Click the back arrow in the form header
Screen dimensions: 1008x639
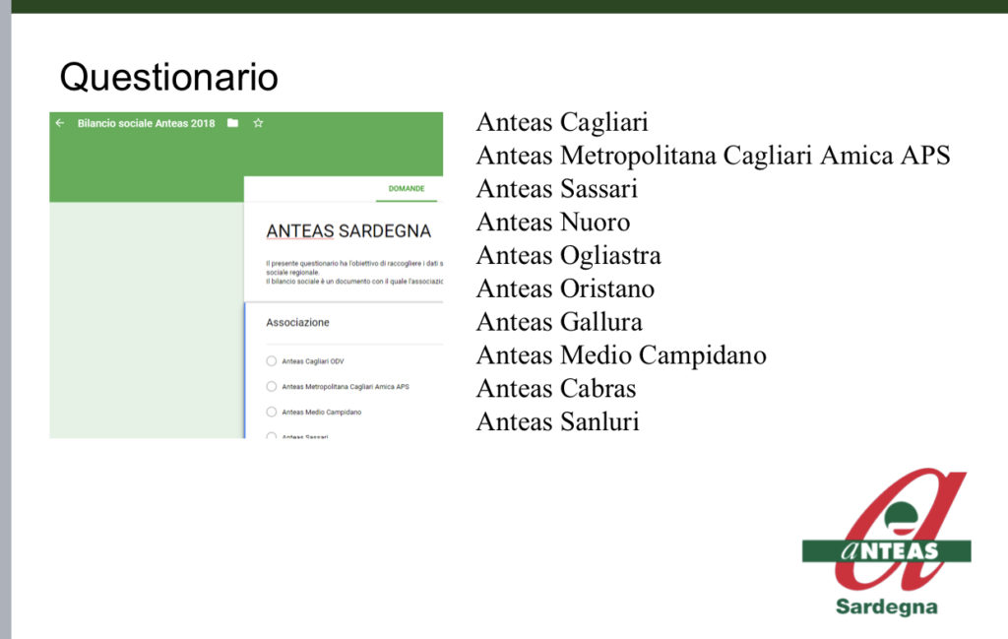[60, 123]
